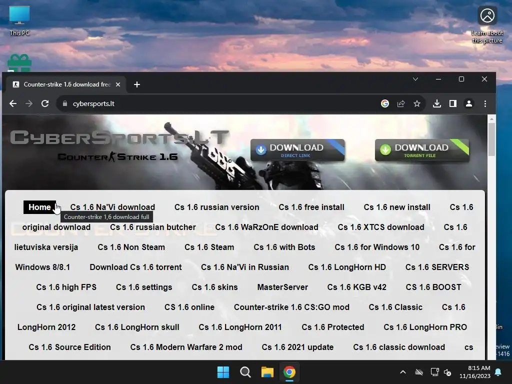Click Download Torrent File button
Image resolution: width=512 pixels, height=384 pixels.
click(422, 150)
